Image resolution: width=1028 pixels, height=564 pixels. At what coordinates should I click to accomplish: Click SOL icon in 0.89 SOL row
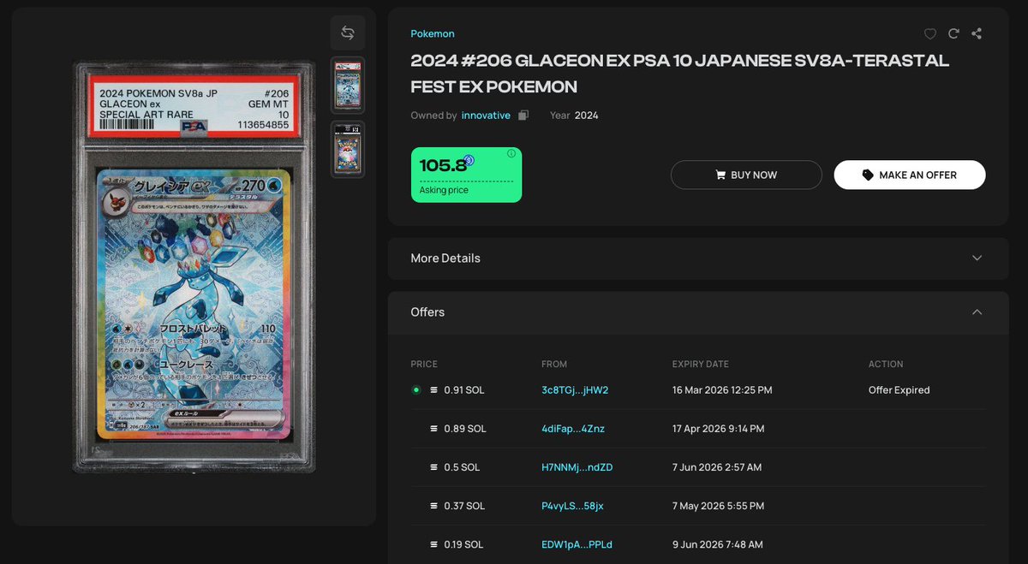tap(434, 429)
